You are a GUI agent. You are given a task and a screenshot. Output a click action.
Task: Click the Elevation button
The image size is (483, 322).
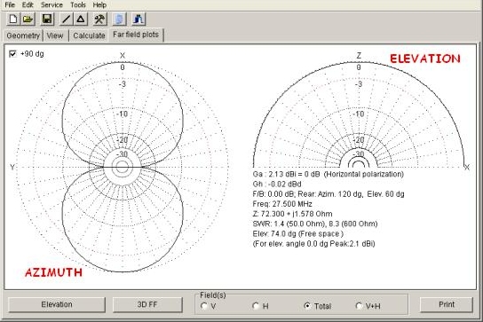[57, 304]
